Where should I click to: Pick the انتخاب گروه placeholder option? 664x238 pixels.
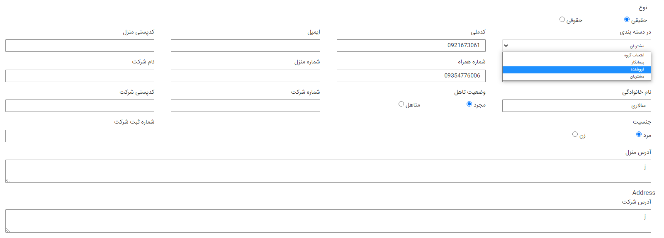(x=576, y=55)
